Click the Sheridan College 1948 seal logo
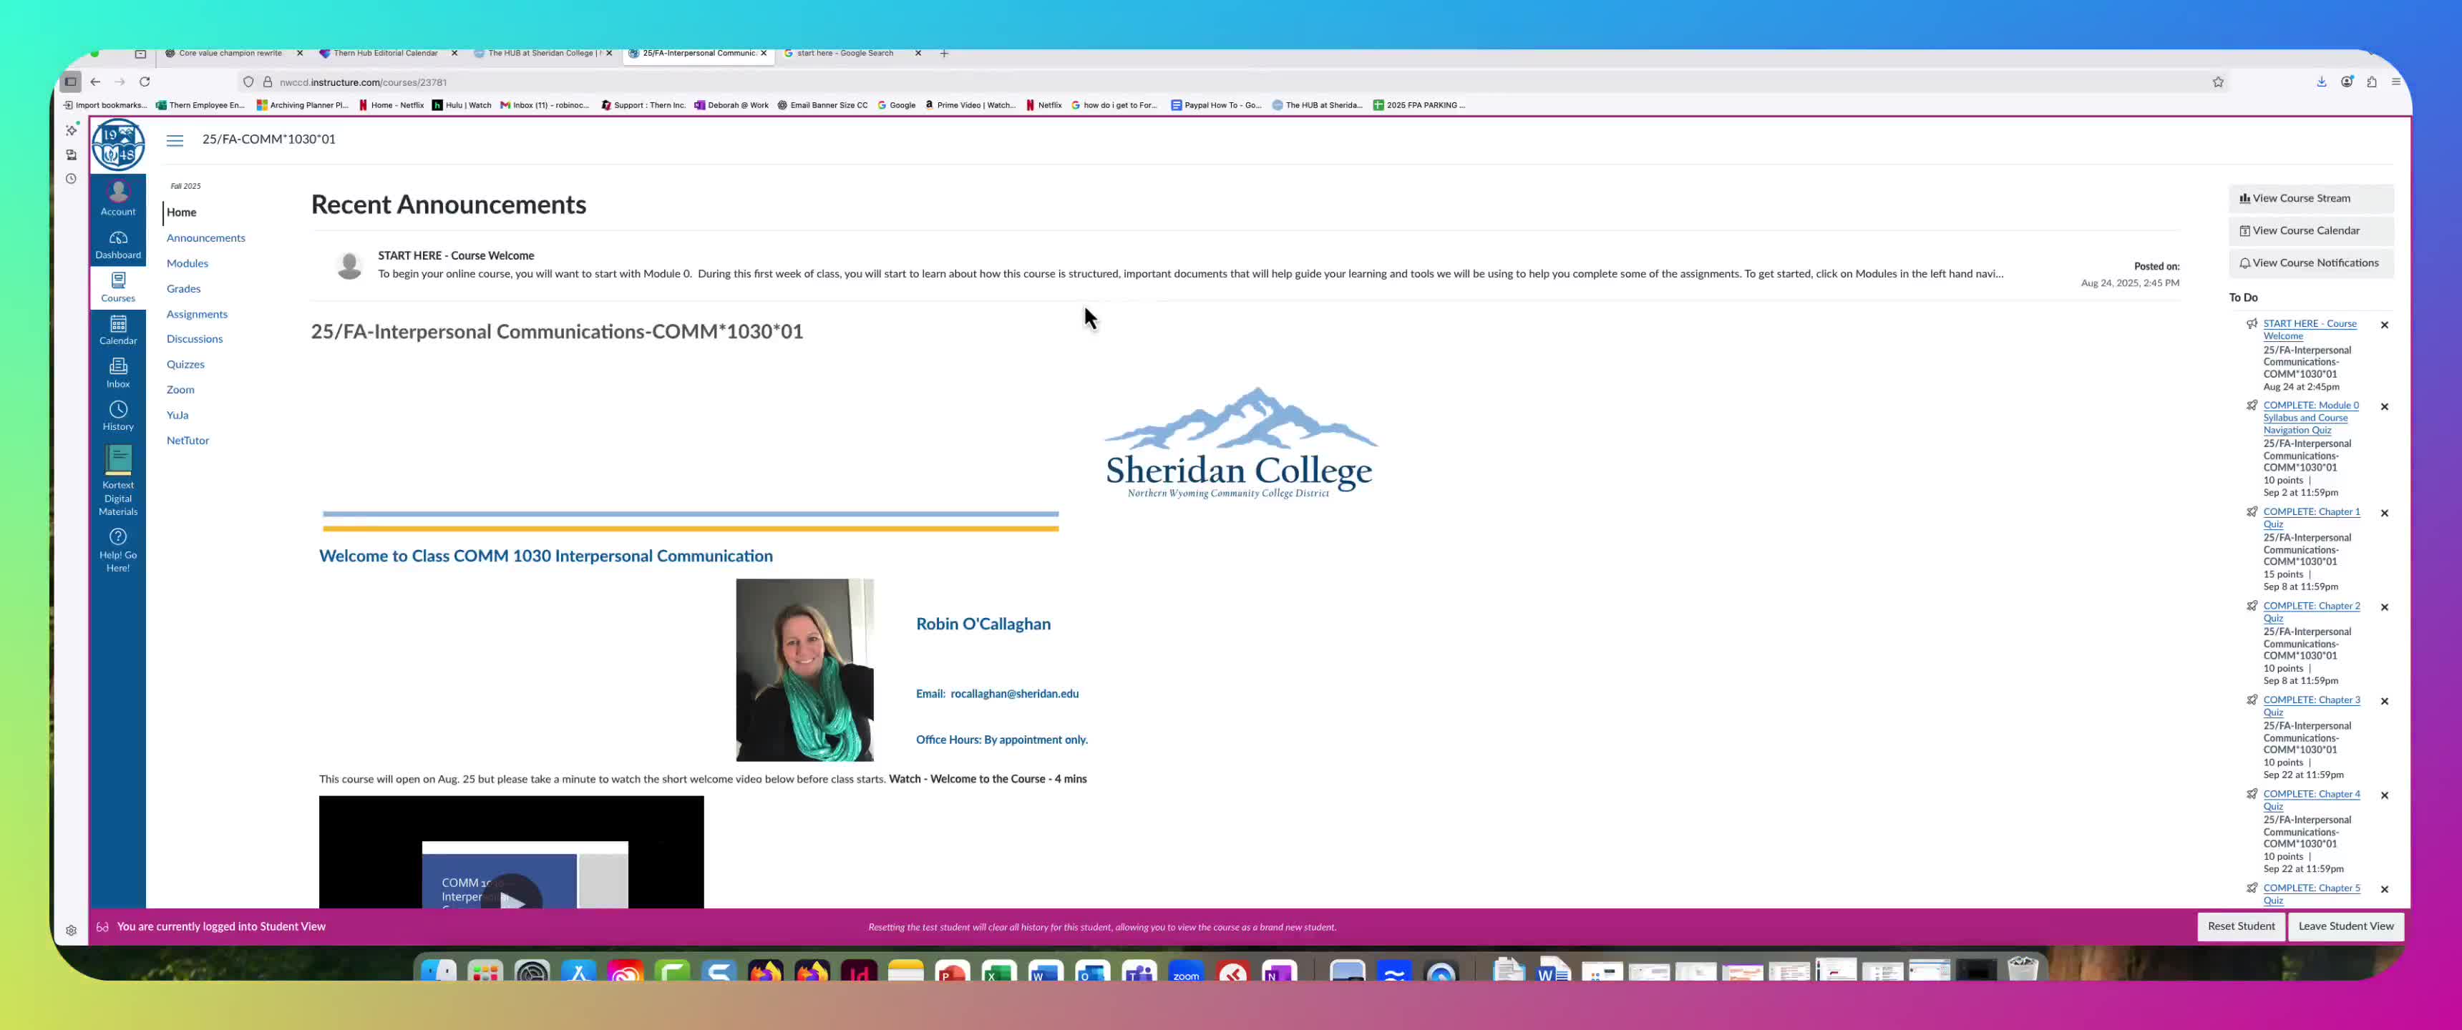This screenshot has height=1030, width=2462. (117, 145)
